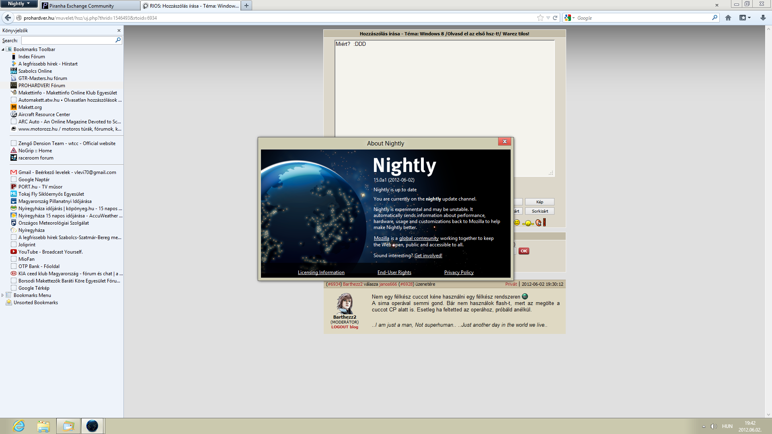Open the Google search engine dropdown
772x434 pixels.
click(x=569, y=18)
